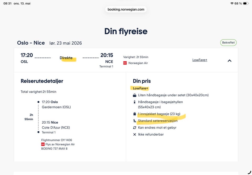Click Gardermoen (OSL) airport text
The image size is (252, 175).
(x=56, y=107)
